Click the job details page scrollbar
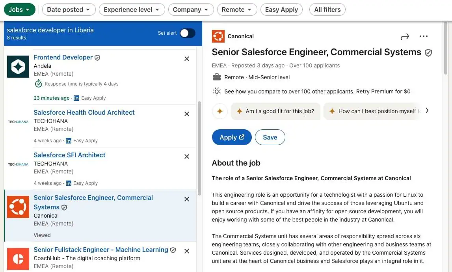This screenshot has height=272, width=452. [446, 48]
